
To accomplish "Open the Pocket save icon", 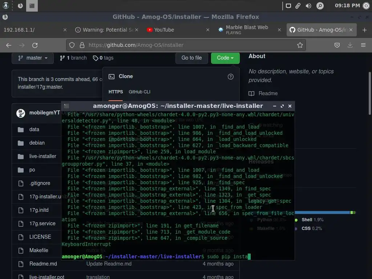I will tap(337, 45).
